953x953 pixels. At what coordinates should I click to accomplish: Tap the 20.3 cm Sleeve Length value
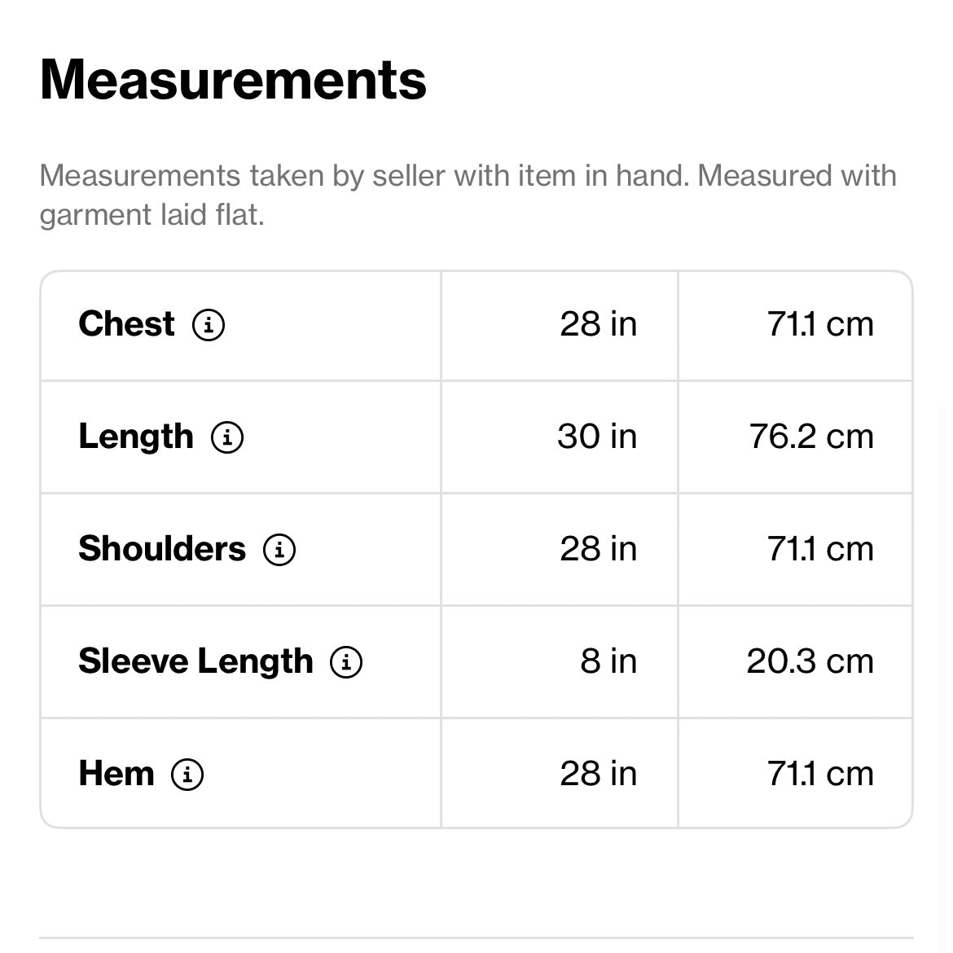(810, 661)
